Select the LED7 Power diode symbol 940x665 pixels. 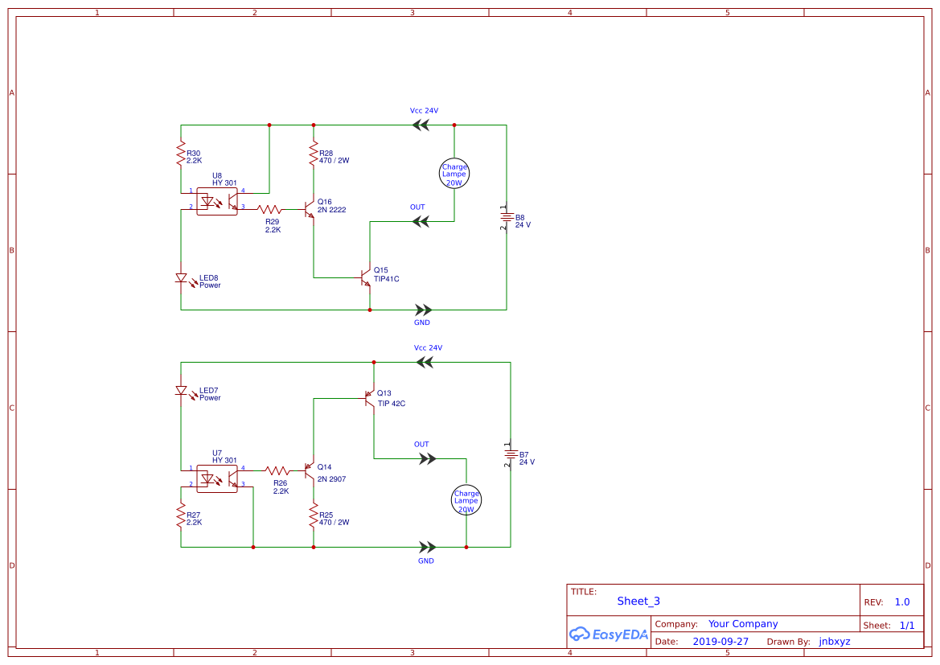[x=180, y=391]
